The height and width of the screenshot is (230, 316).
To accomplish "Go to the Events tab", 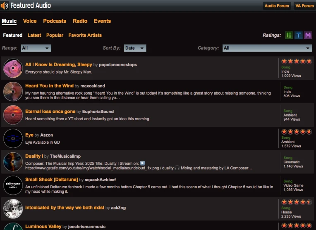I will point(103,21).
